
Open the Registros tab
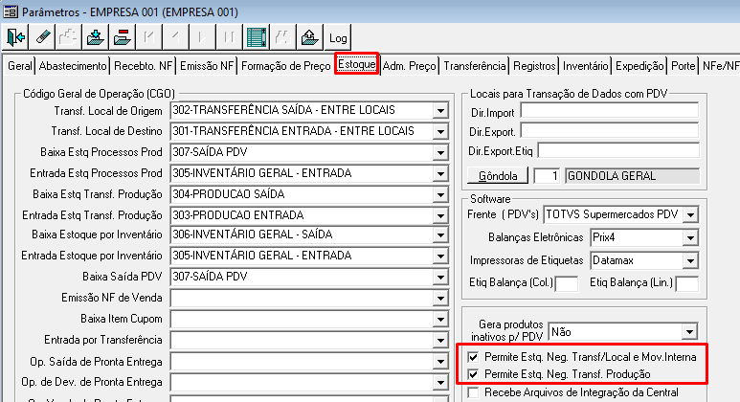click(x=534, y=66)
